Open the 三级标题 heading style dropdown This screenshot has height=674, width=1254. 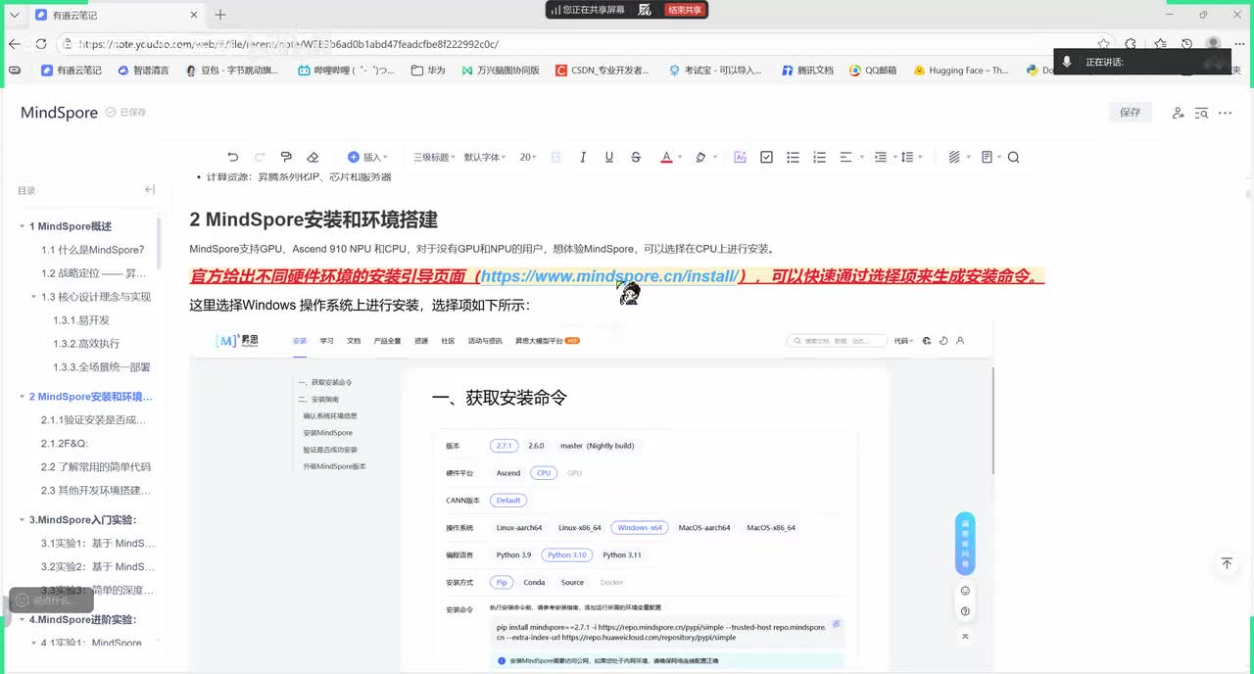point(434,157)
